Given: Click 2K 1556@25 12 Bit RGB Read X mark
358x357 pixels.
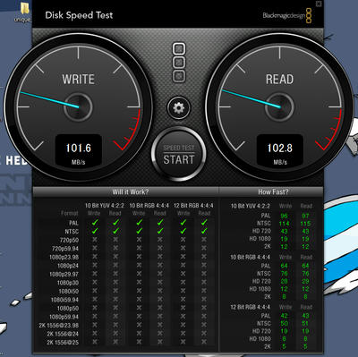Looking at the screenshot, I should click(204, 342).
